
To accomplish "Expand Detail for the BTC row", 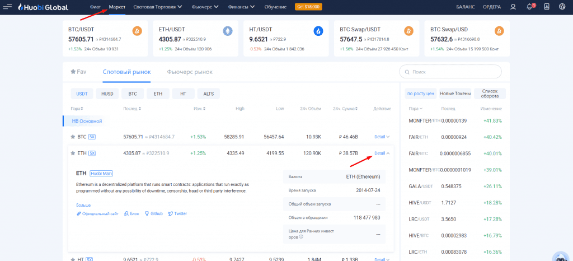I will [382, 137].
